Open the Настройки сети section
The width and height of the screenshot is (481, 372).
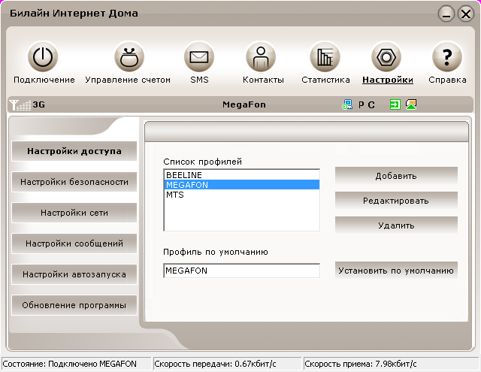74,213
